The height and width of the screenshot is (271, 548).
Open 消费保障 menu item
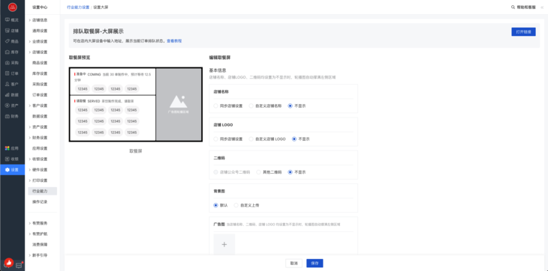(40, 245)
